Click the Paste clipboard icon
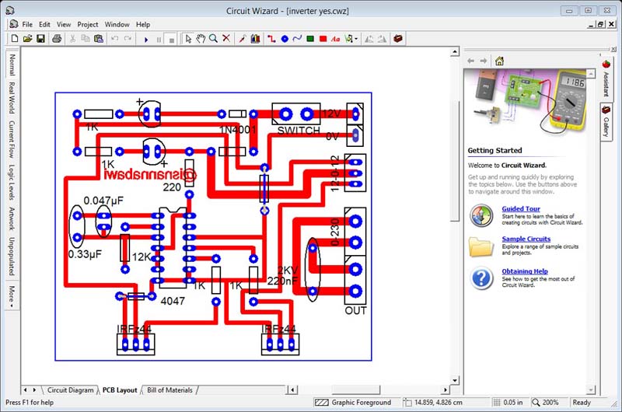622x412 pixels. (x=99, y=38)
